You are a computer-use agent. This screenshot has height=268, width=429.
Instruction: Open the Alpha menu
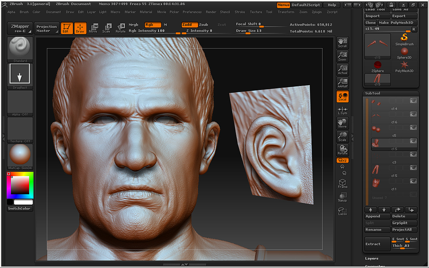click(11, 12)
